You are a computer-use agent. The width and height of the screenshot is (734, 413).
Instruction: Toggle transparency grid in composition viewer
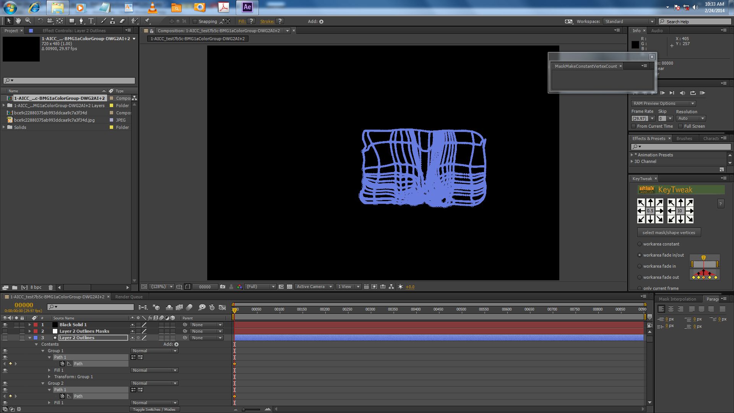point(290,286)
